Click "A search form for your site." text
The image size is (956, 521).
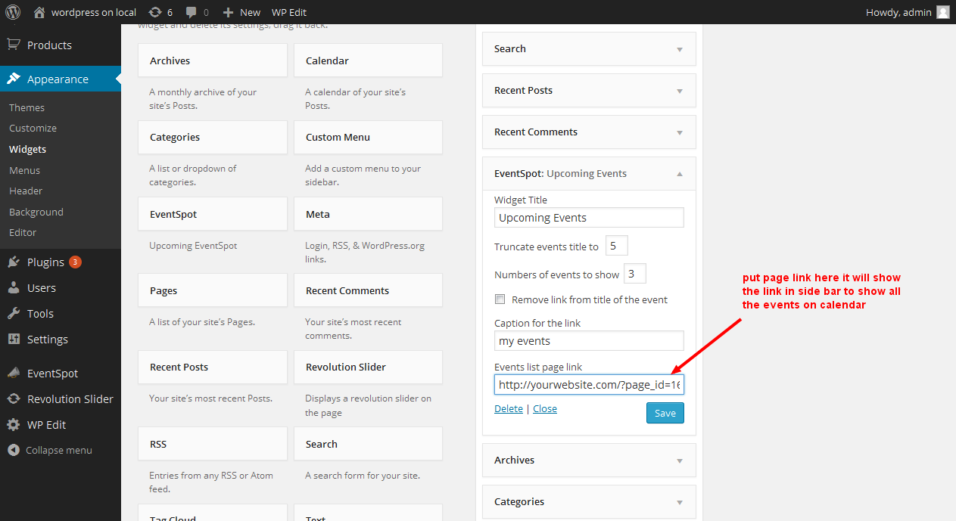coord(363,476)
